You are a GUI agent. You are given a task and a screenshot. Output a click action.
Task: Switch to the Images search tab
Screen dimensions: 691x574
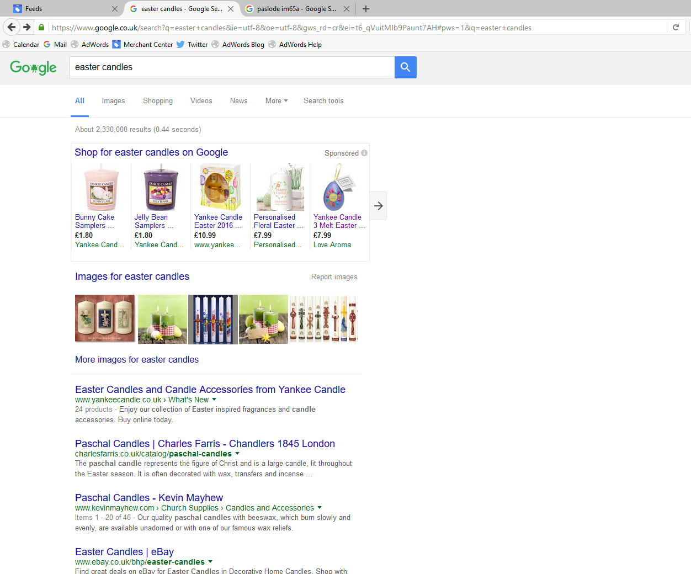point(113,100)
